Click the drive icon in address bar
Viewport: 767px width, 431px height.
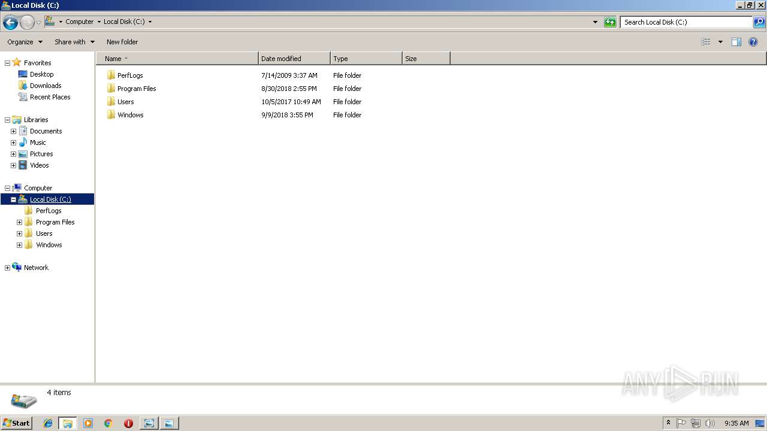pyautogui.click(x=50, y=22)
